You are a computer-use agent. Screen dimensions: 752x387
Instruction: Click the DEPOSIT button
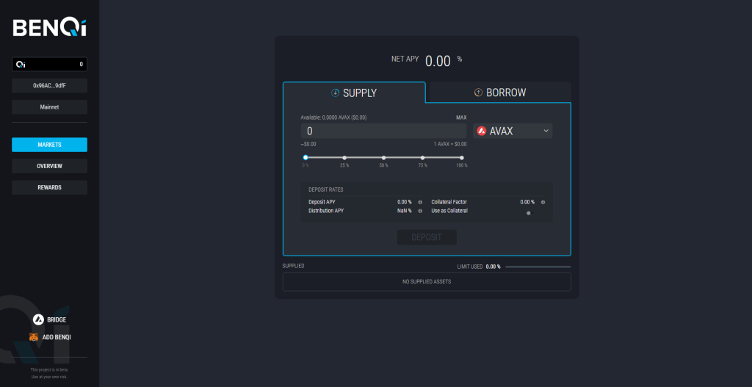[x=427, y=237]
